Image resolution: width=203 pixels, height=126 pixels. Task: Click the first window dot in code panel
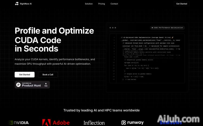(110, 28)
